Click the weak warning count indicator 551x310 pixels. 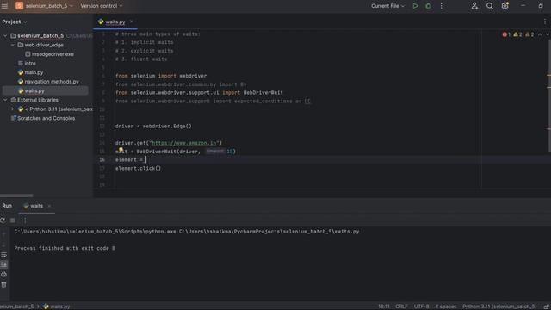(529, 34)
